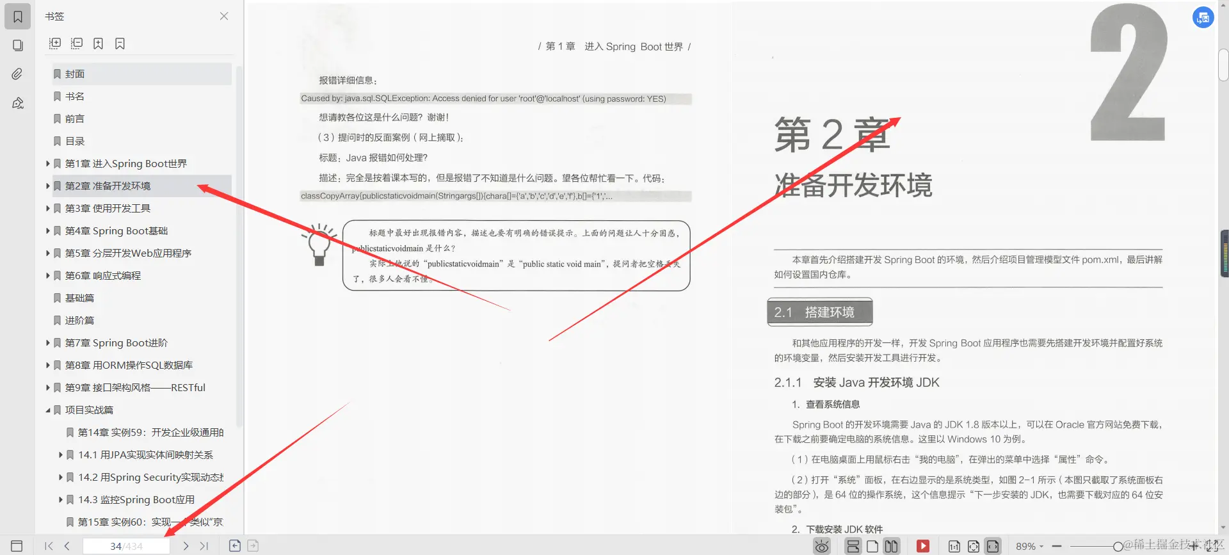Image resolution: width=1229 pixels, height=555 pixels.
Task: Expand 第2章 准备开发环境 bookmark
Action: pyautogui.click(x=47, y=186)
